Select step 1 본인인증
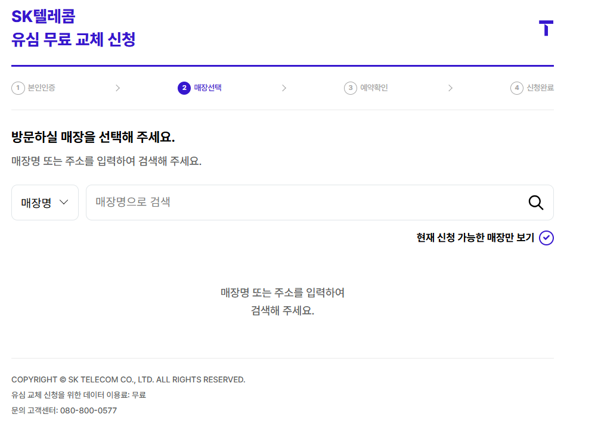The width and height of the screenshot is (598, 436). coord(33,88)
